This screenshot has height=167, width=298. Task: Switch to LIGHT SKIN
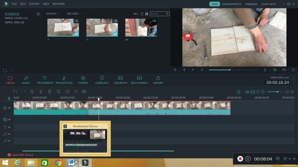pos(269,4)
